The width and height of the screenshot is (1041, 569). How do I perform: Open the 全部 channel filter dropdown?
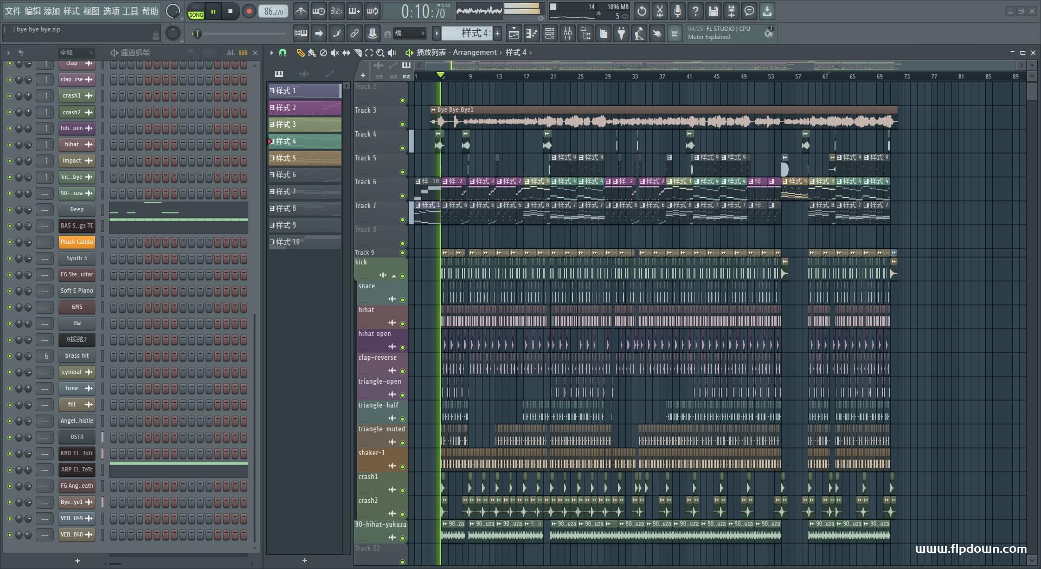(x=76, y=53)
